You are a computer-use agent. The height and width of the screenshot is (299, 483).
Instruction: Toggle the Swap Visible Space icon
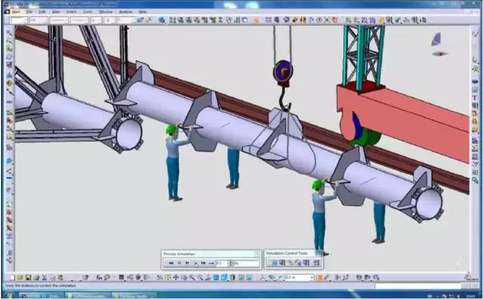249,277
